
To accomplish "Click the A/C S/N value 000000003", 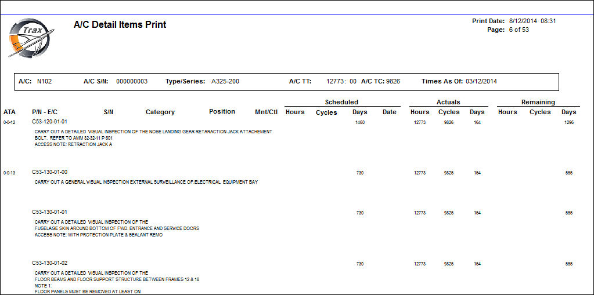I will (132, 81).
